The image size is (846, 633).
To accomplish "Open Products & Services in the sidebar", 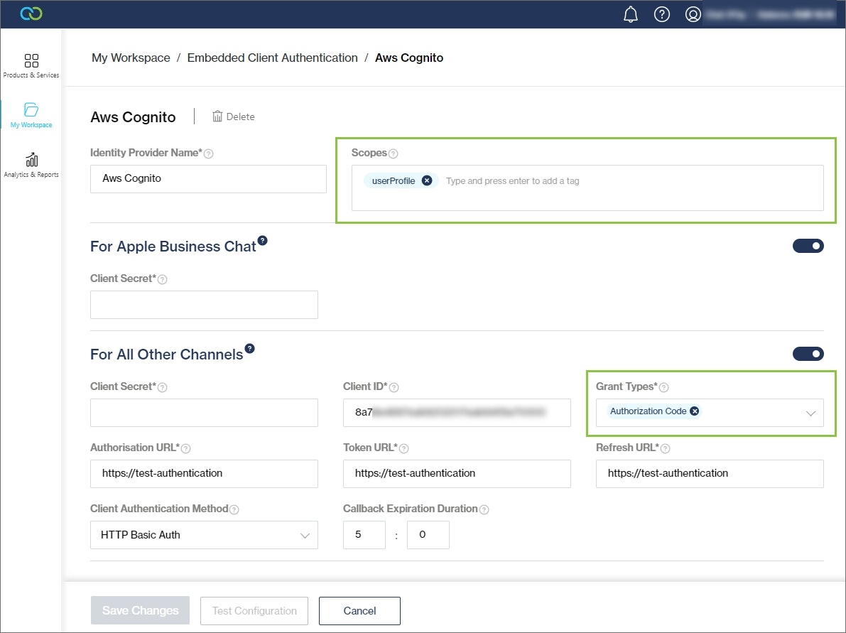I will click(x=31, y=66).
